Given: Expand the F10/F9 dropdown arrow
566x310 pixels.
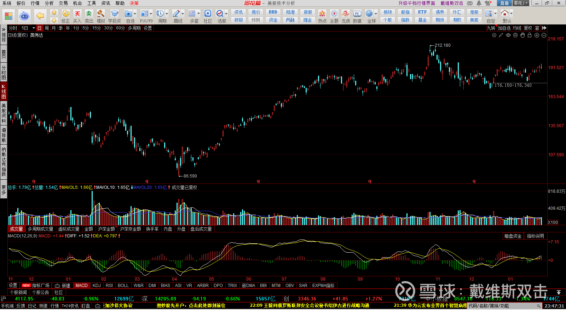Looking at the screenshot, I should coord(151,14).
